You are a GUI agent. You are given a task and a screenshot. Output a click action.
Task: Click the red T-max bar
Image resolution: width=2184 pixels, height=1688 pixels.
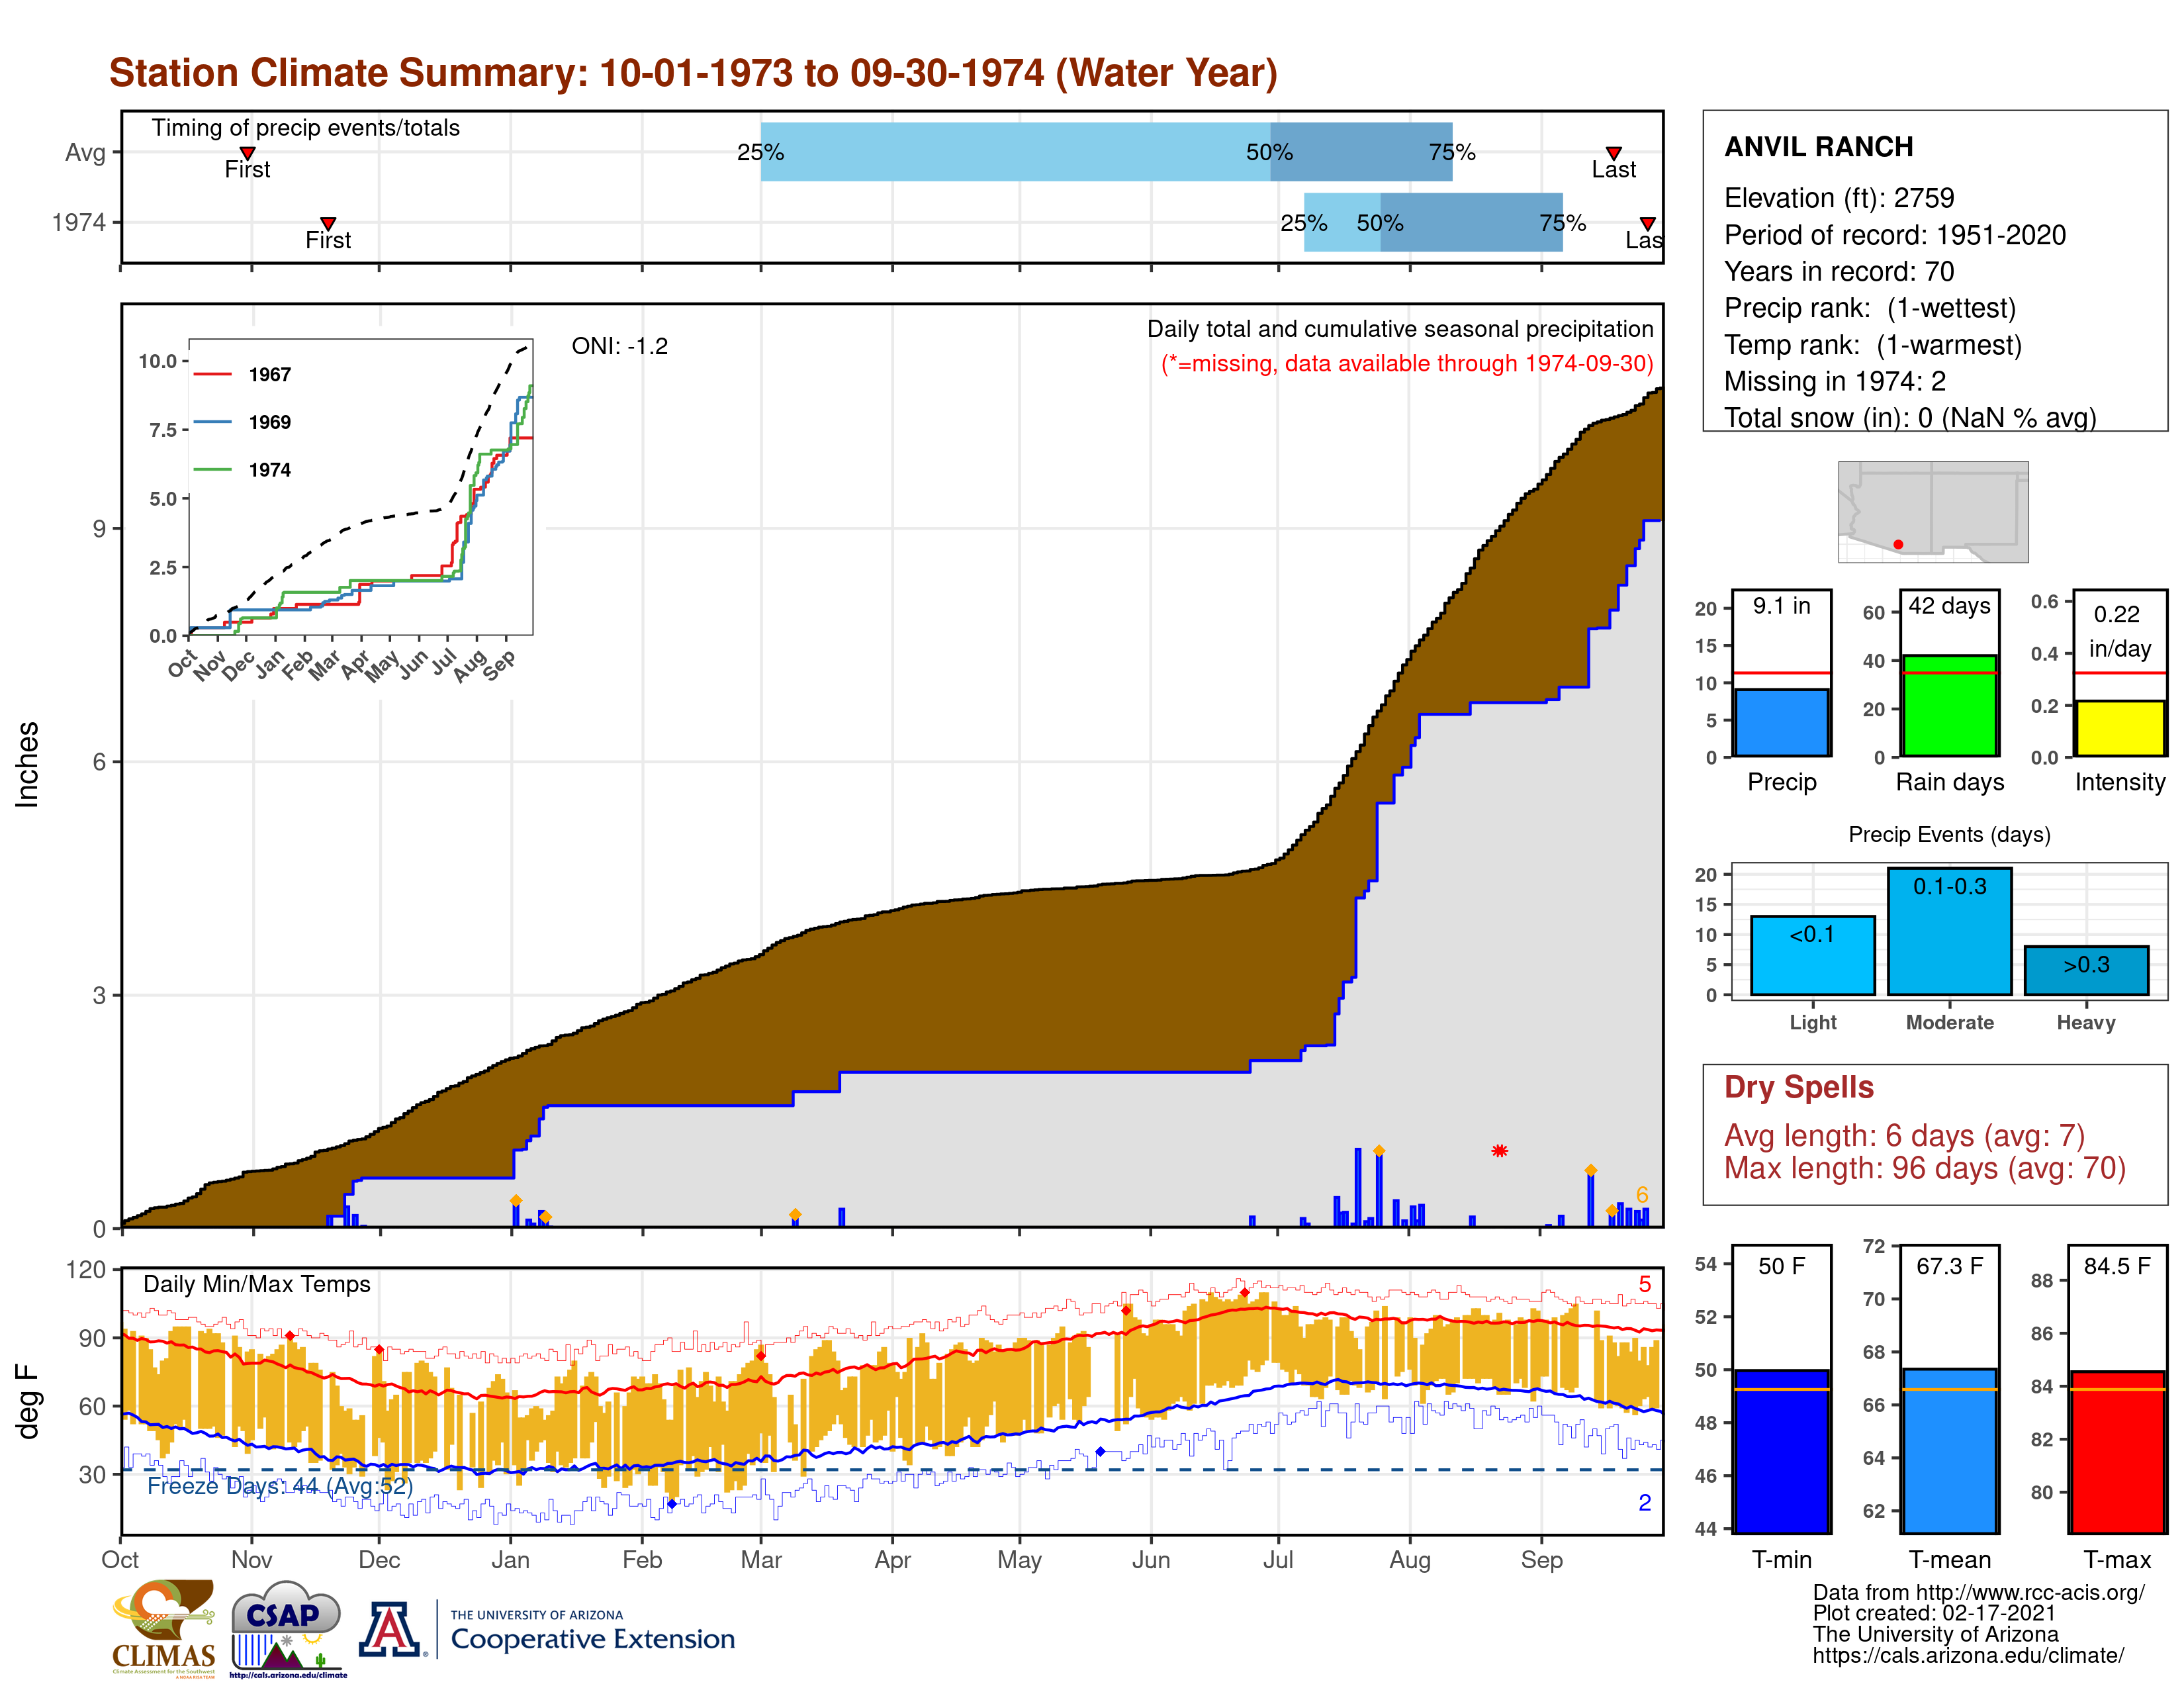(2117, 1452)
